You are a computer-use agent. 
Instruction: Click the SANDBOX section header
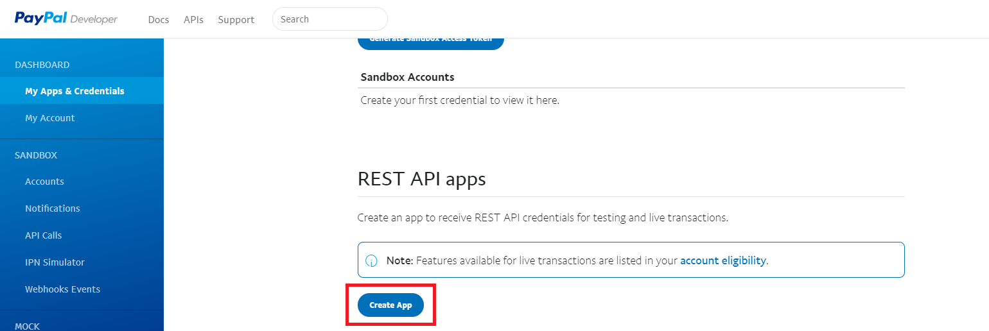point(36,155)
